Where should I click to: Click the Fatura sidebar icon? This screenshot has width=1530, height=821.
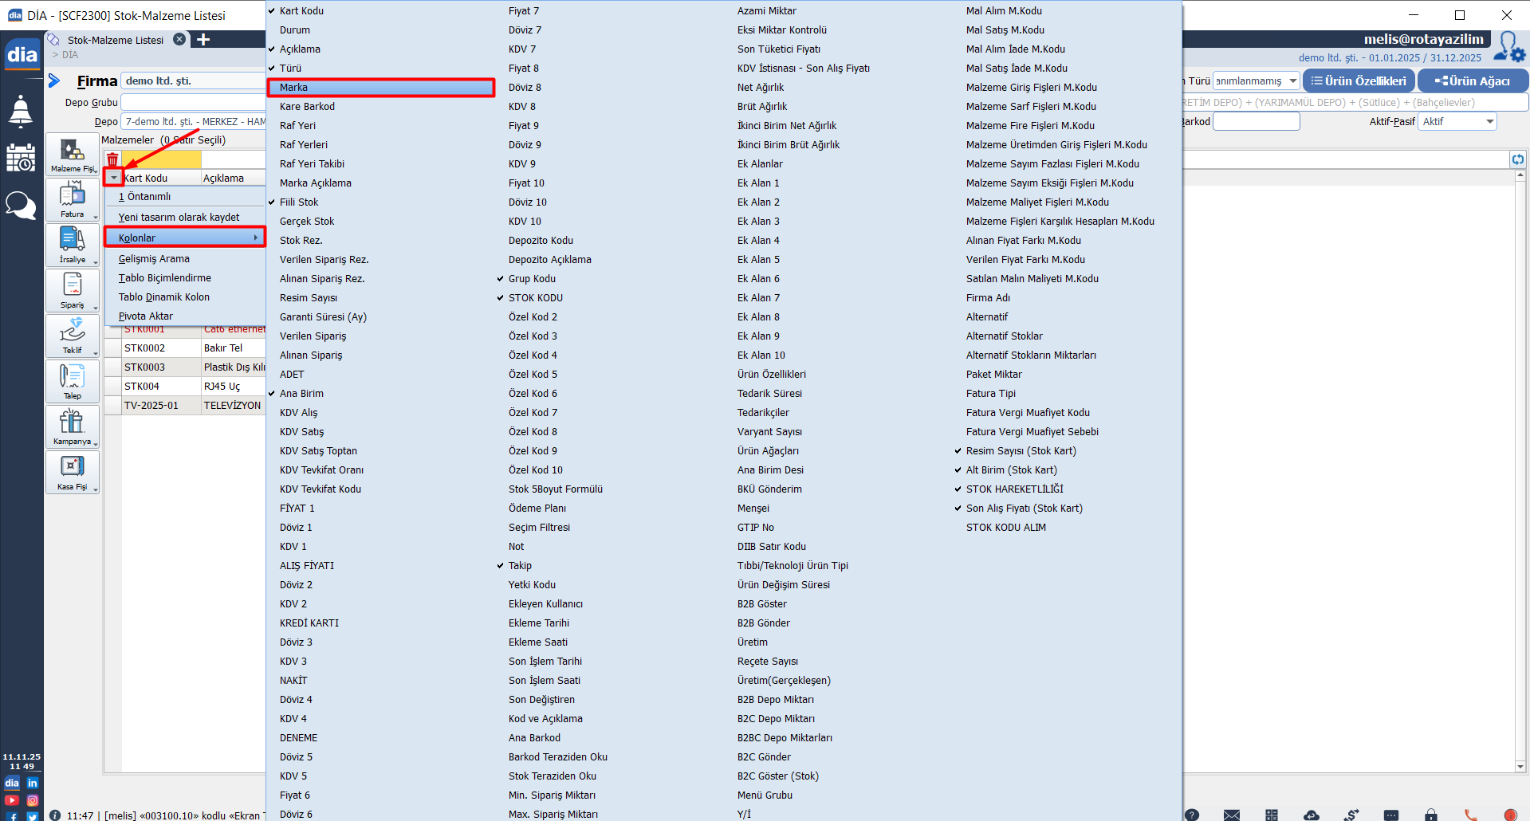(72, 199)
